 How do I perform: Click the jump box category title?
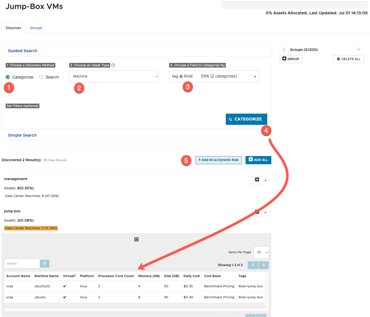12,211
